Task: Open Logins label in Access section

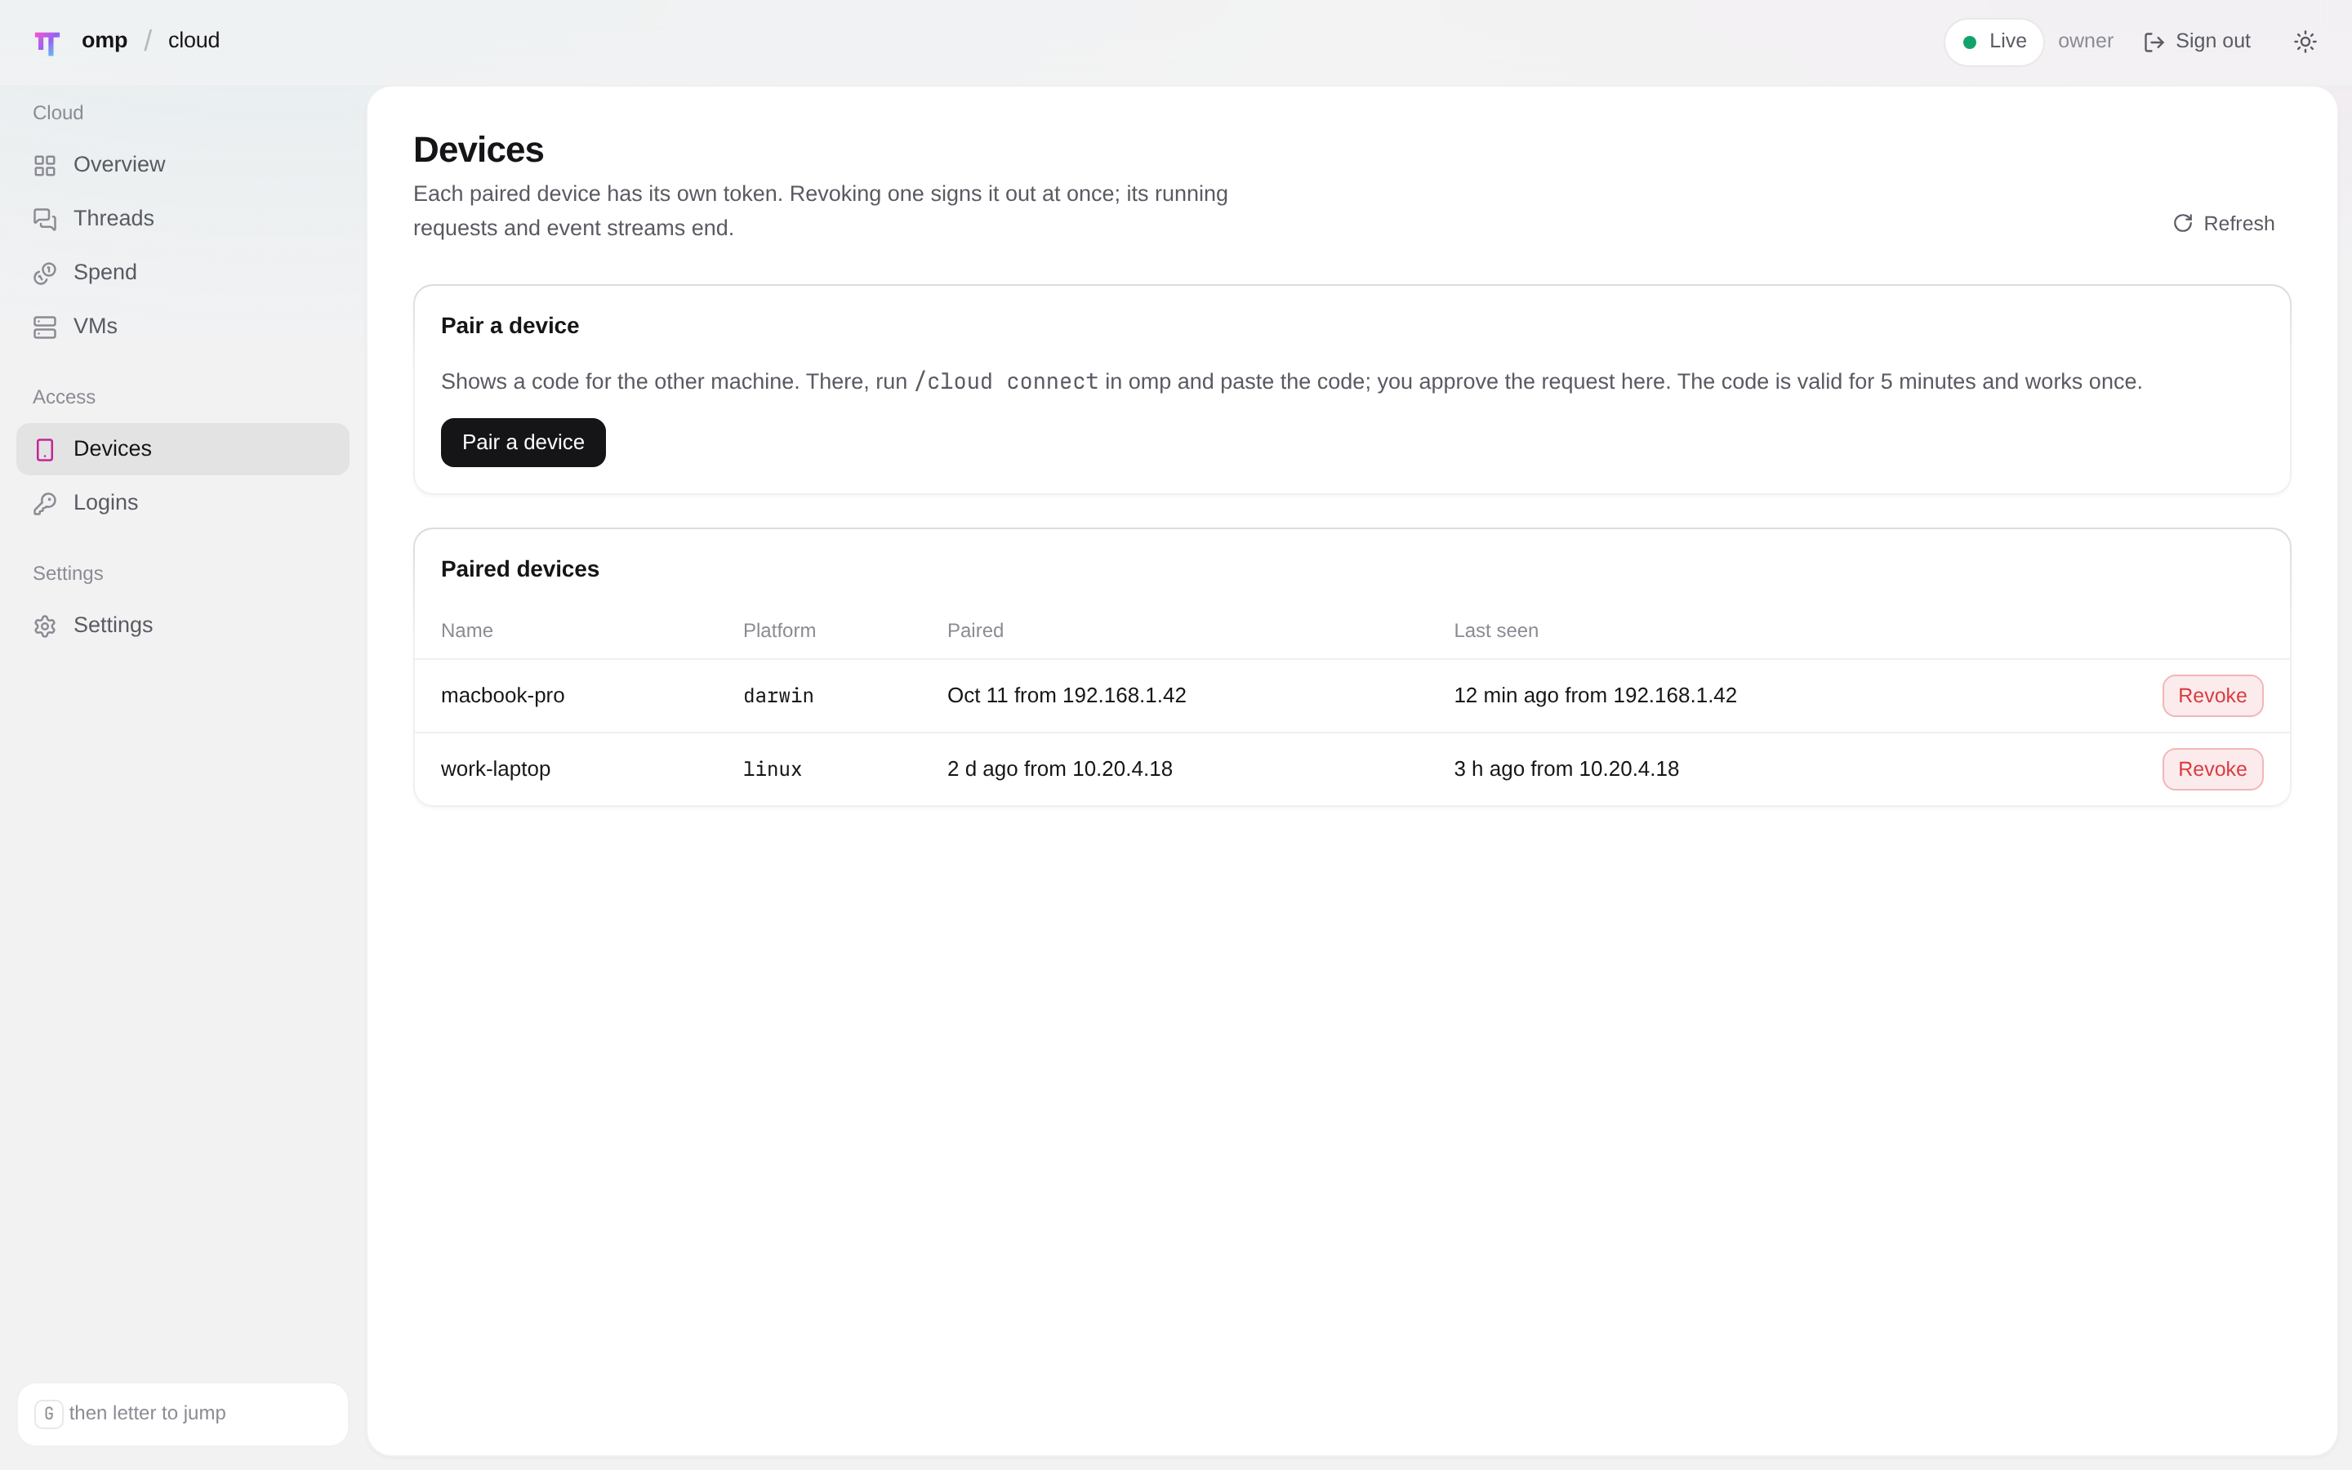Action: click(106, 502)
